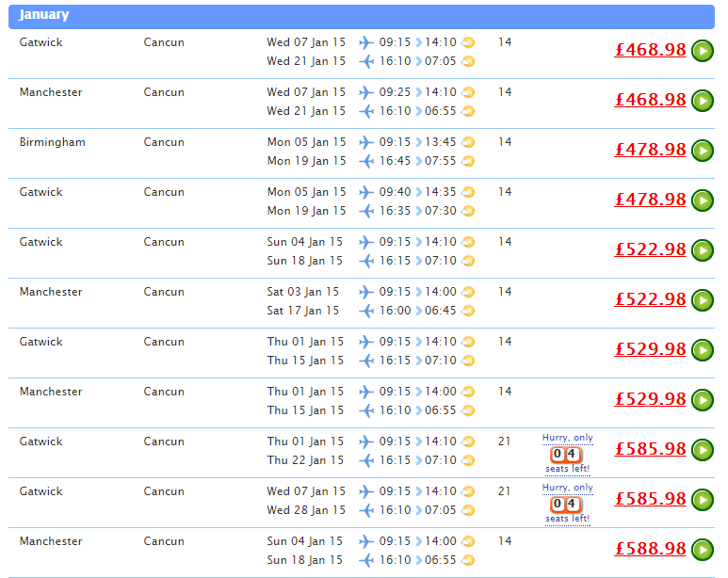Click 'Gatwick' on the £522.98 row

40,242
